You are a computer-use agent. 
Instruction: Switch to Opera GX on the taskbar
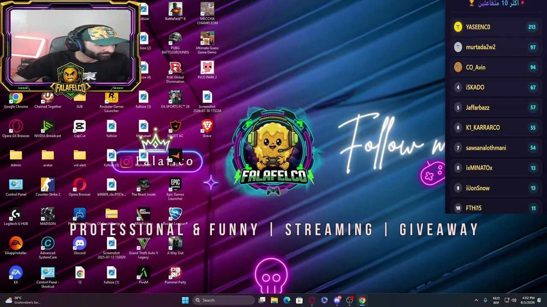[312, 300]
